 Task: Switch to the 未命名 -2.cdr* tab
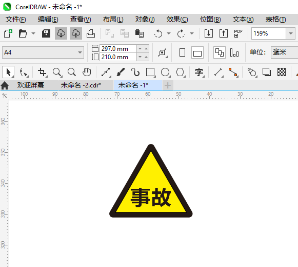[x=81, y=85]
